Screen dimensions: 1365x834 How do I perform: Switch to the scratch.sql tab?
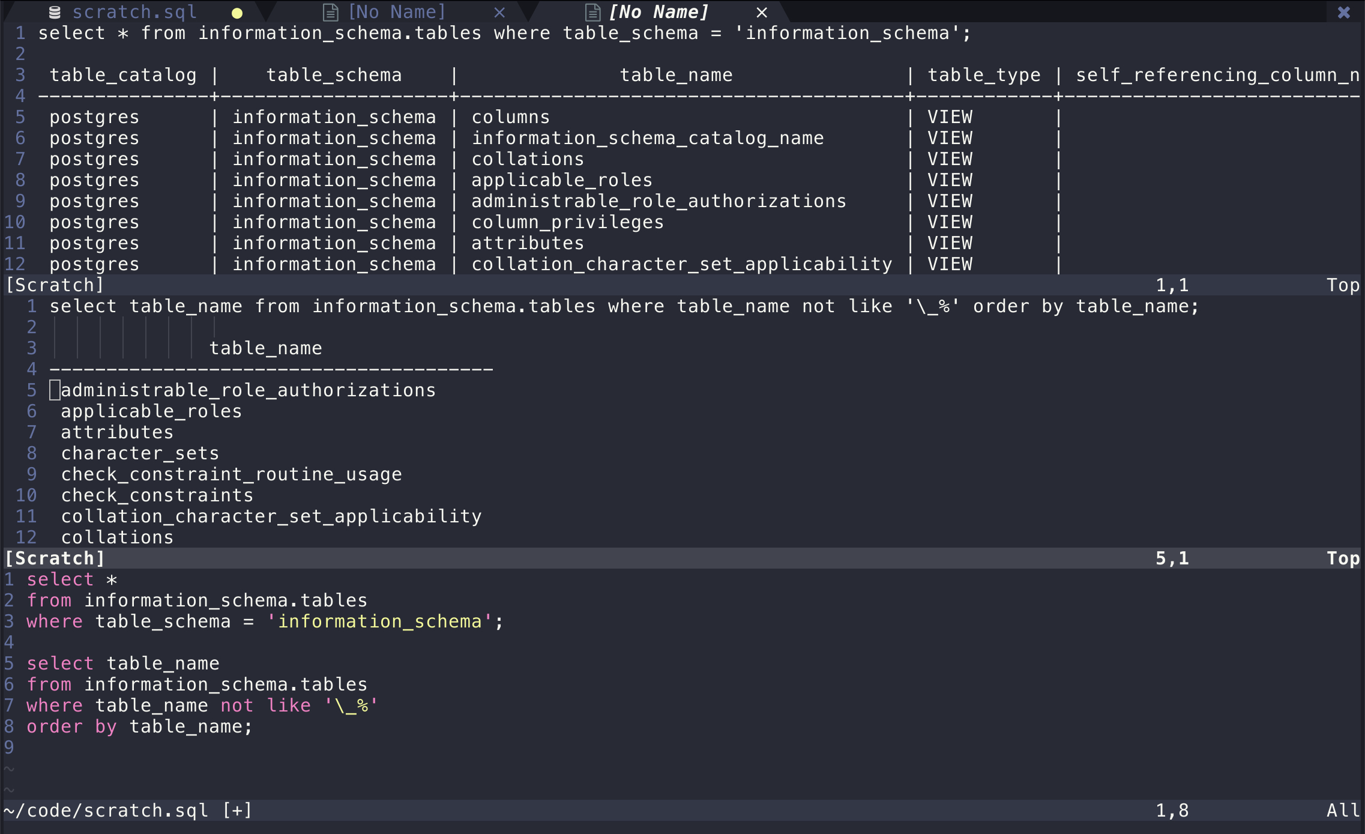pos(134,12)
